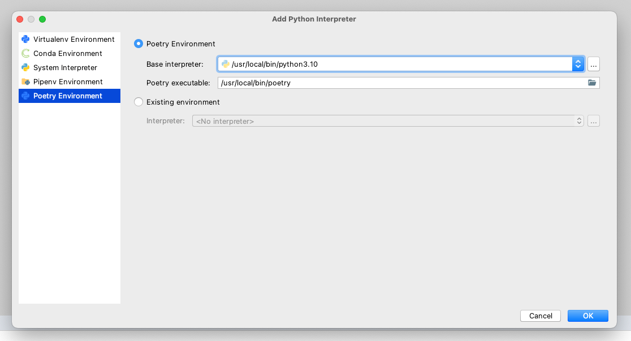631x341 pixels.
Task: Go to Pipenv Environment settings
Action: (68, 82)
